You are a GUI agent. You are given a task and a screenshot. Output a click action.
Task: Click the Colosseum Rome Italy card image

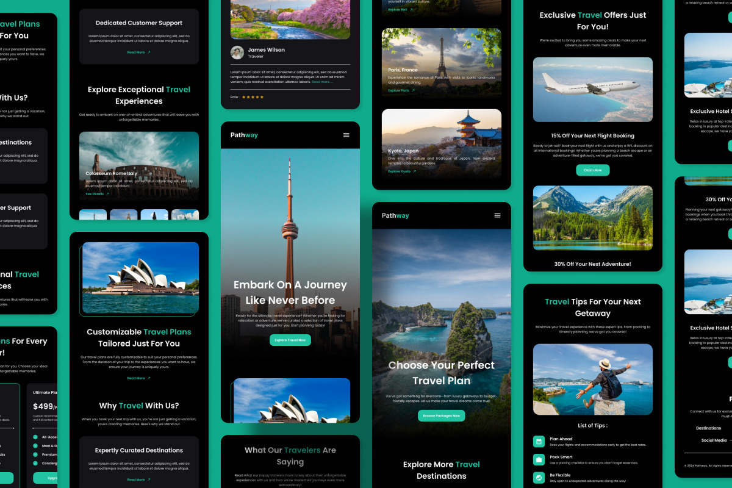point(139,166)
